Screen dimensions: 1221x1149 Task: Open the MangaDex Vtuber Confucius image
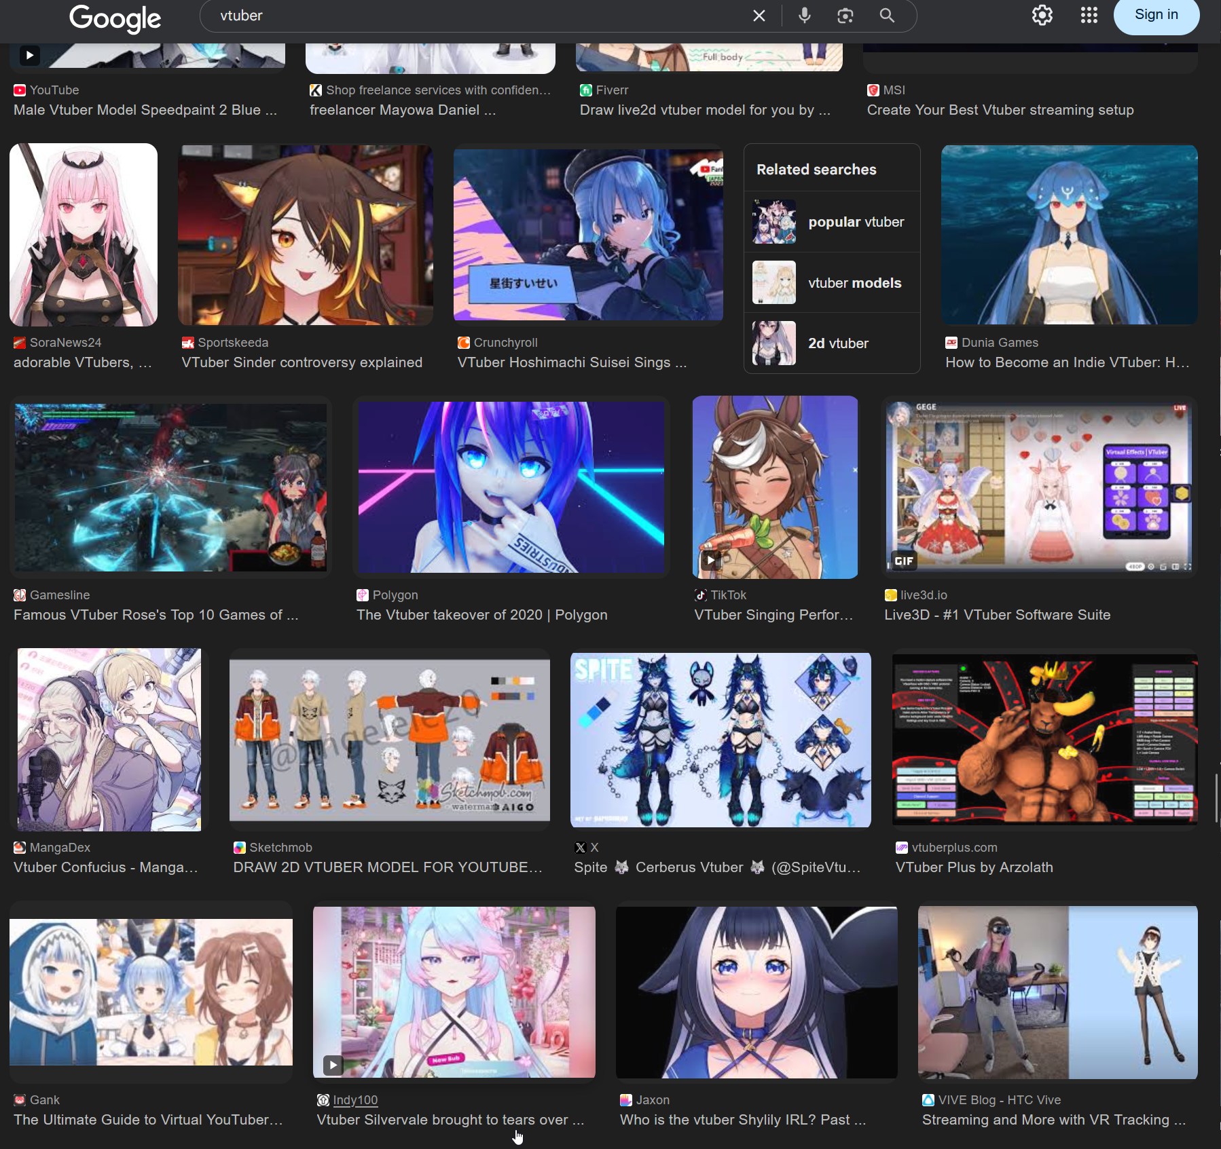point(109,740)
